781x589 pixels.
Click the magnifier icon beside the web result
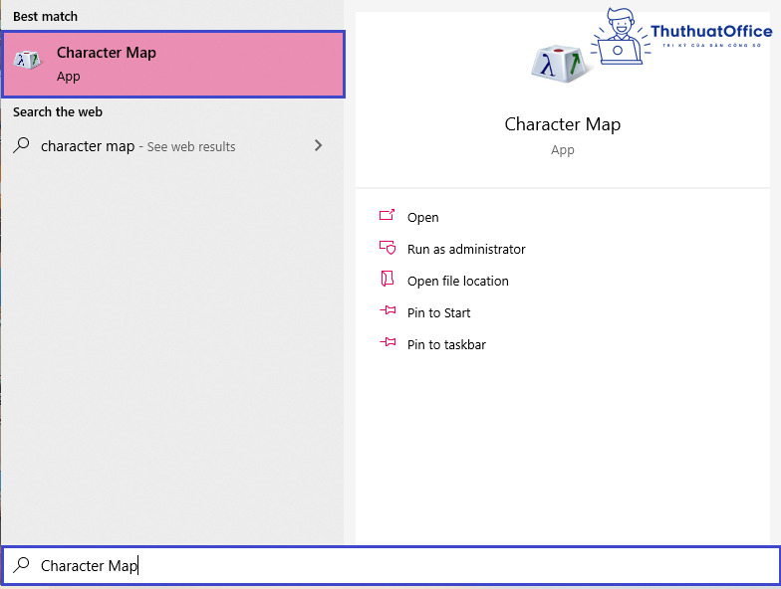pyautogui.click(x=21, y=145)
